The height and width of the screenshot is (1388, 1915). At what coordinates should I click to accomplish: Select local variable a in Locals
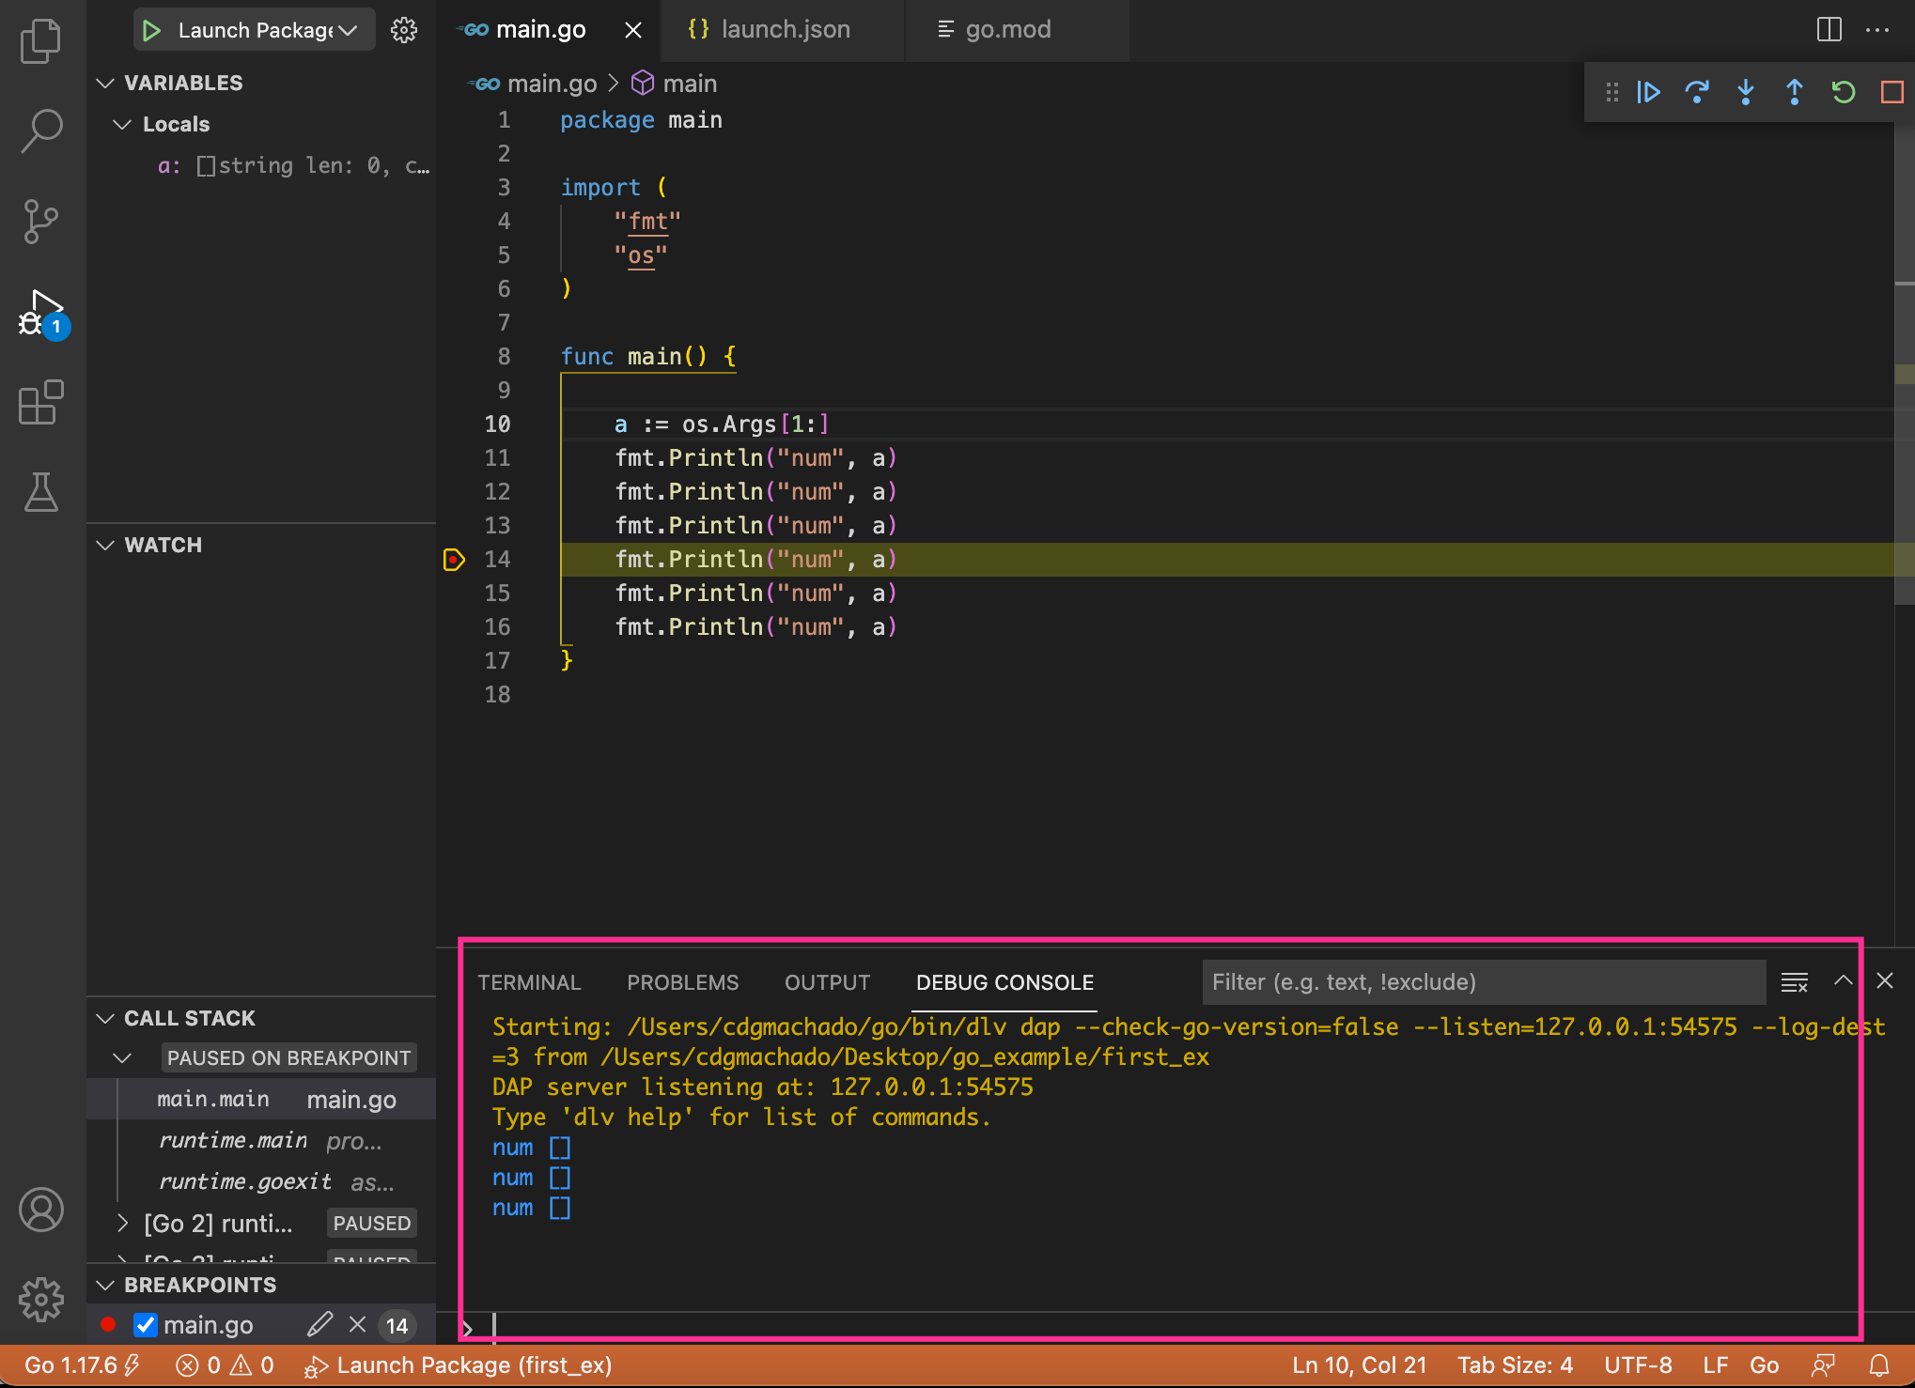(x=261, y=166)
